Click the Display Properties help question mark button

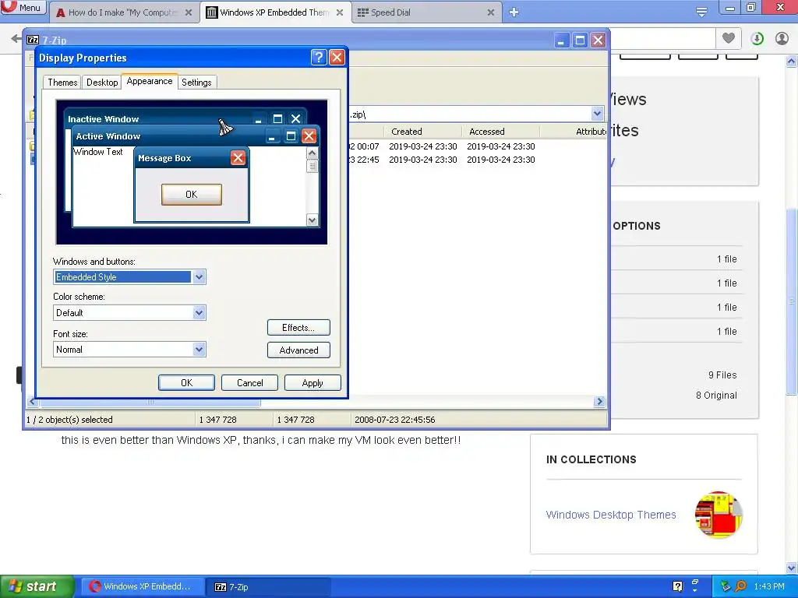319,58
